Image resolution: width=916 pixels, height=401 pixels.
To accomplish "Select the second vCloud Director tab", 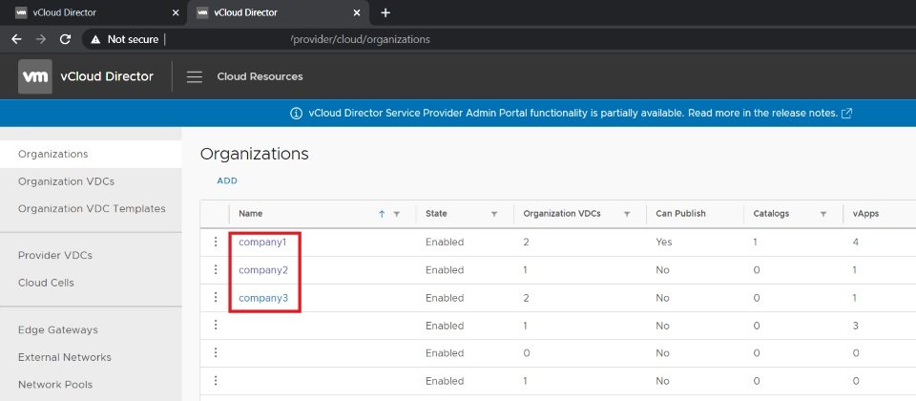I will pos(278,12).
